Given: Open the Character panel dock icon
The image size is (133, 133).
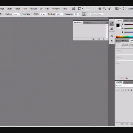Looking at the screenshot, I should [x=111, y=36].
